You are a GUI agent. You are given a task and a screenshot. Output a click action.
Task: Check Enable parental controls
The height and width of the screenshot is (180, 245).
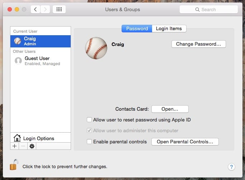pyautogui.click(x=89, y=142)
